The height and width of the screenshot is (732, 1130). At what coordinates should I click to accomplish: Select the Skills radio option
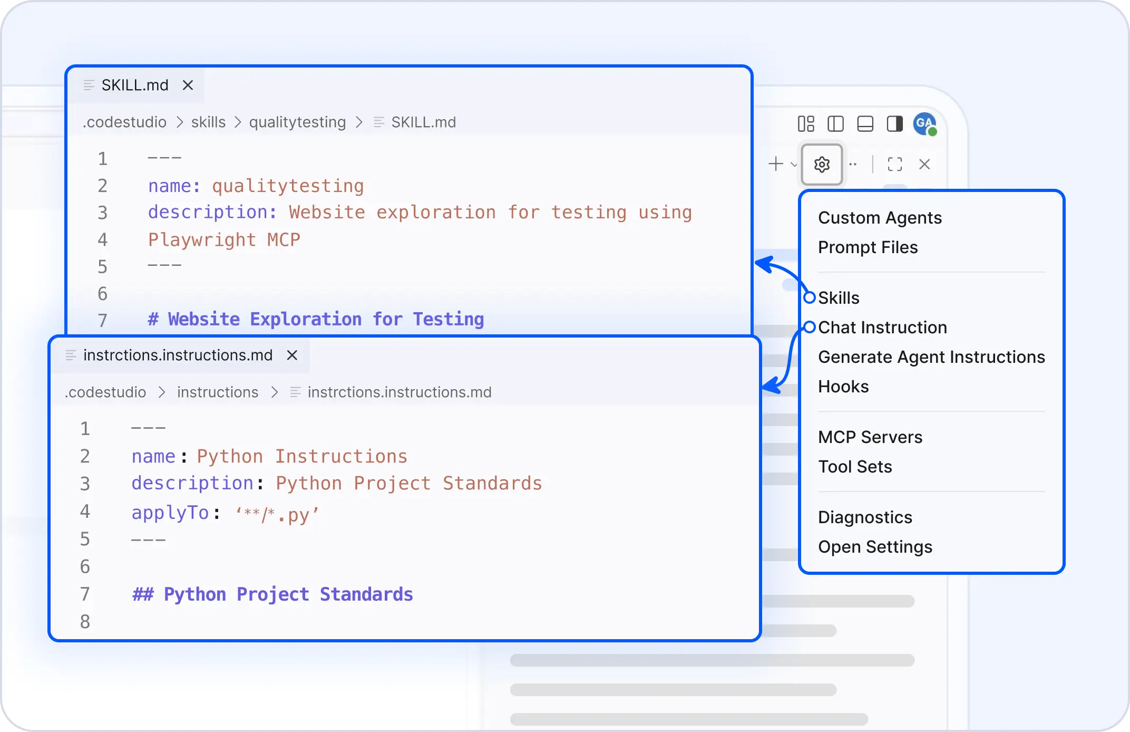point(838,297)
